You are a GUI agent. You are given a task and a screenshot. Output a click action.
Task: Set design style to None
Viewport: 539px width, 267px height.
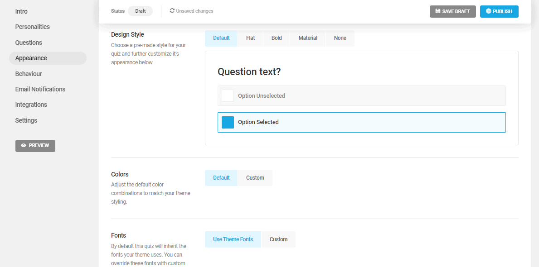[x=340, y=38]
